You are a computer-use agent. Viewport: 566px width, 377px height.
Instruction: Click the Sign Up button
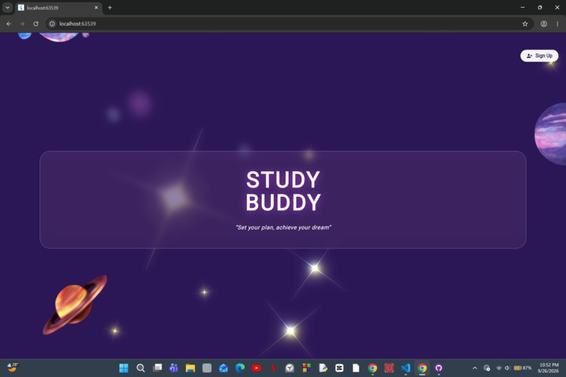pos(539,55)
